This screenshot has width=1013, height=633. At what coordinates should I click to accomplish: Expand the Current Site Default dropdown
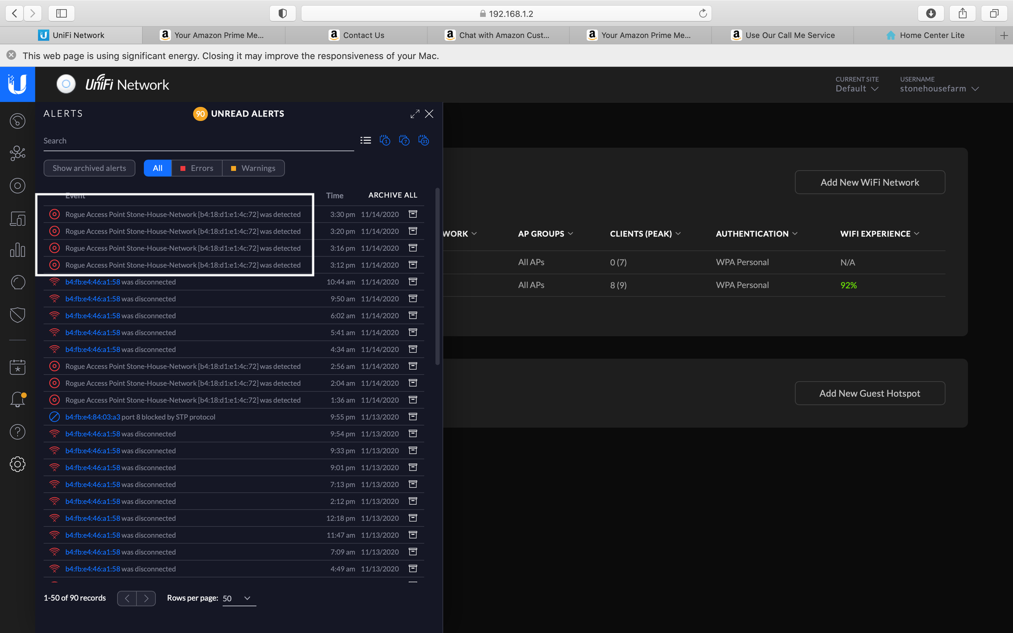(857, 89)
